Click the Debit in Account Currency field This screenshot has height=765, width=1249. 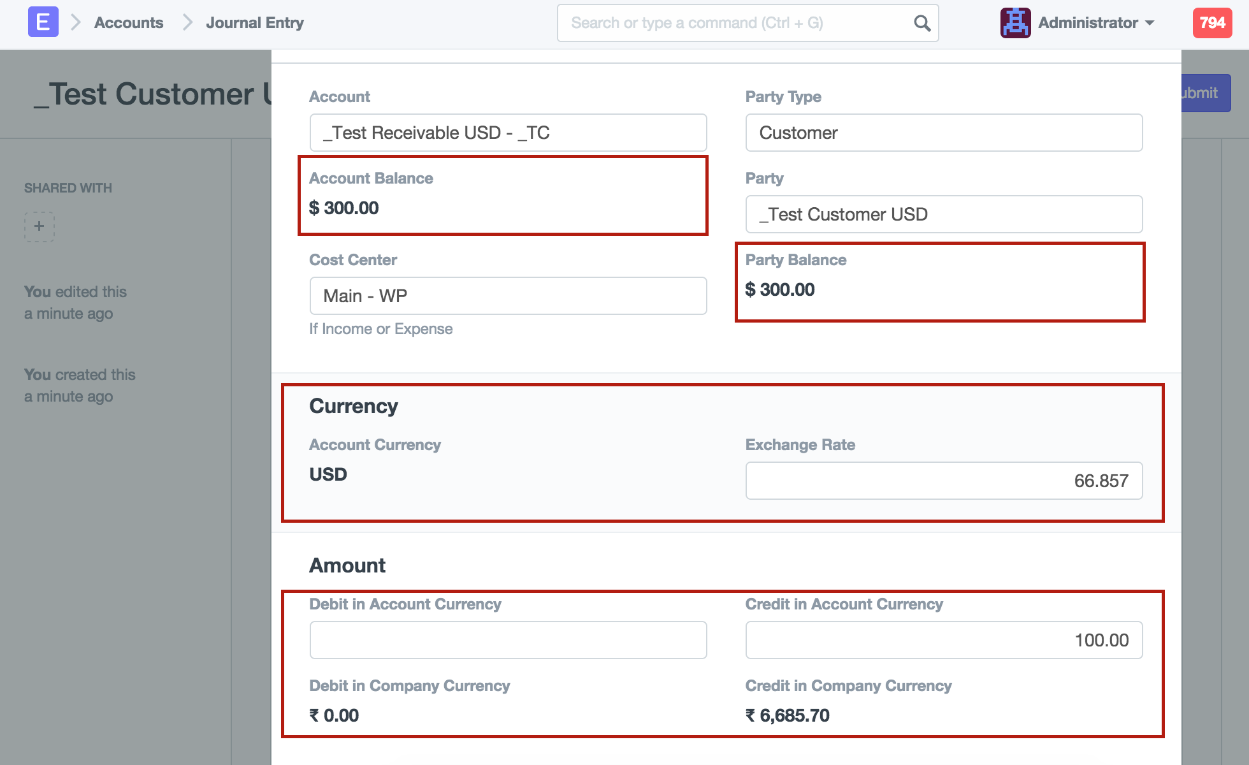[x=508, y=640]
